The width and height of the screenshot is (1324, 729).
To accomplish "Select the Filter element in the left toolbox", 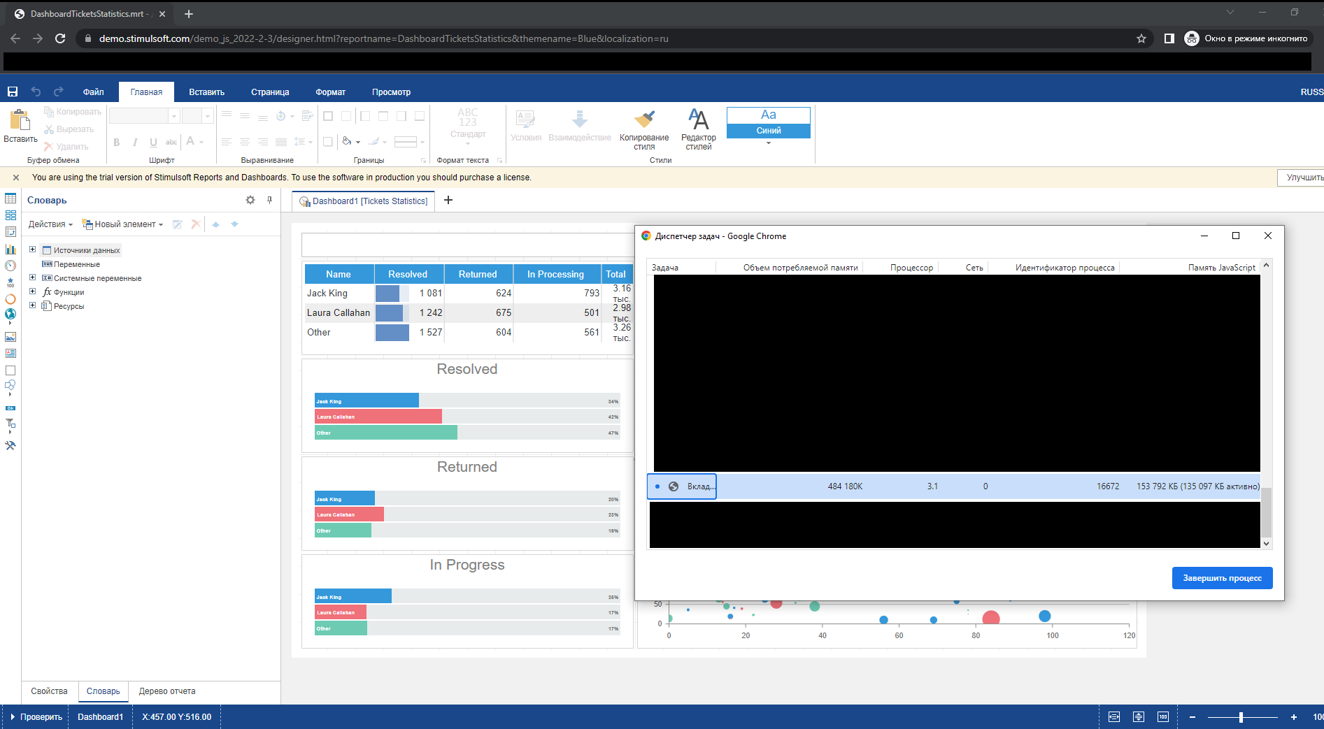I will [10, 424].
